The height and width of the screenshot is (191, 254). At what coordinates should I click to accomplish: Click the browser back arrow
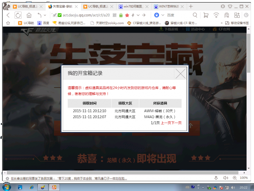coord(8,15)
